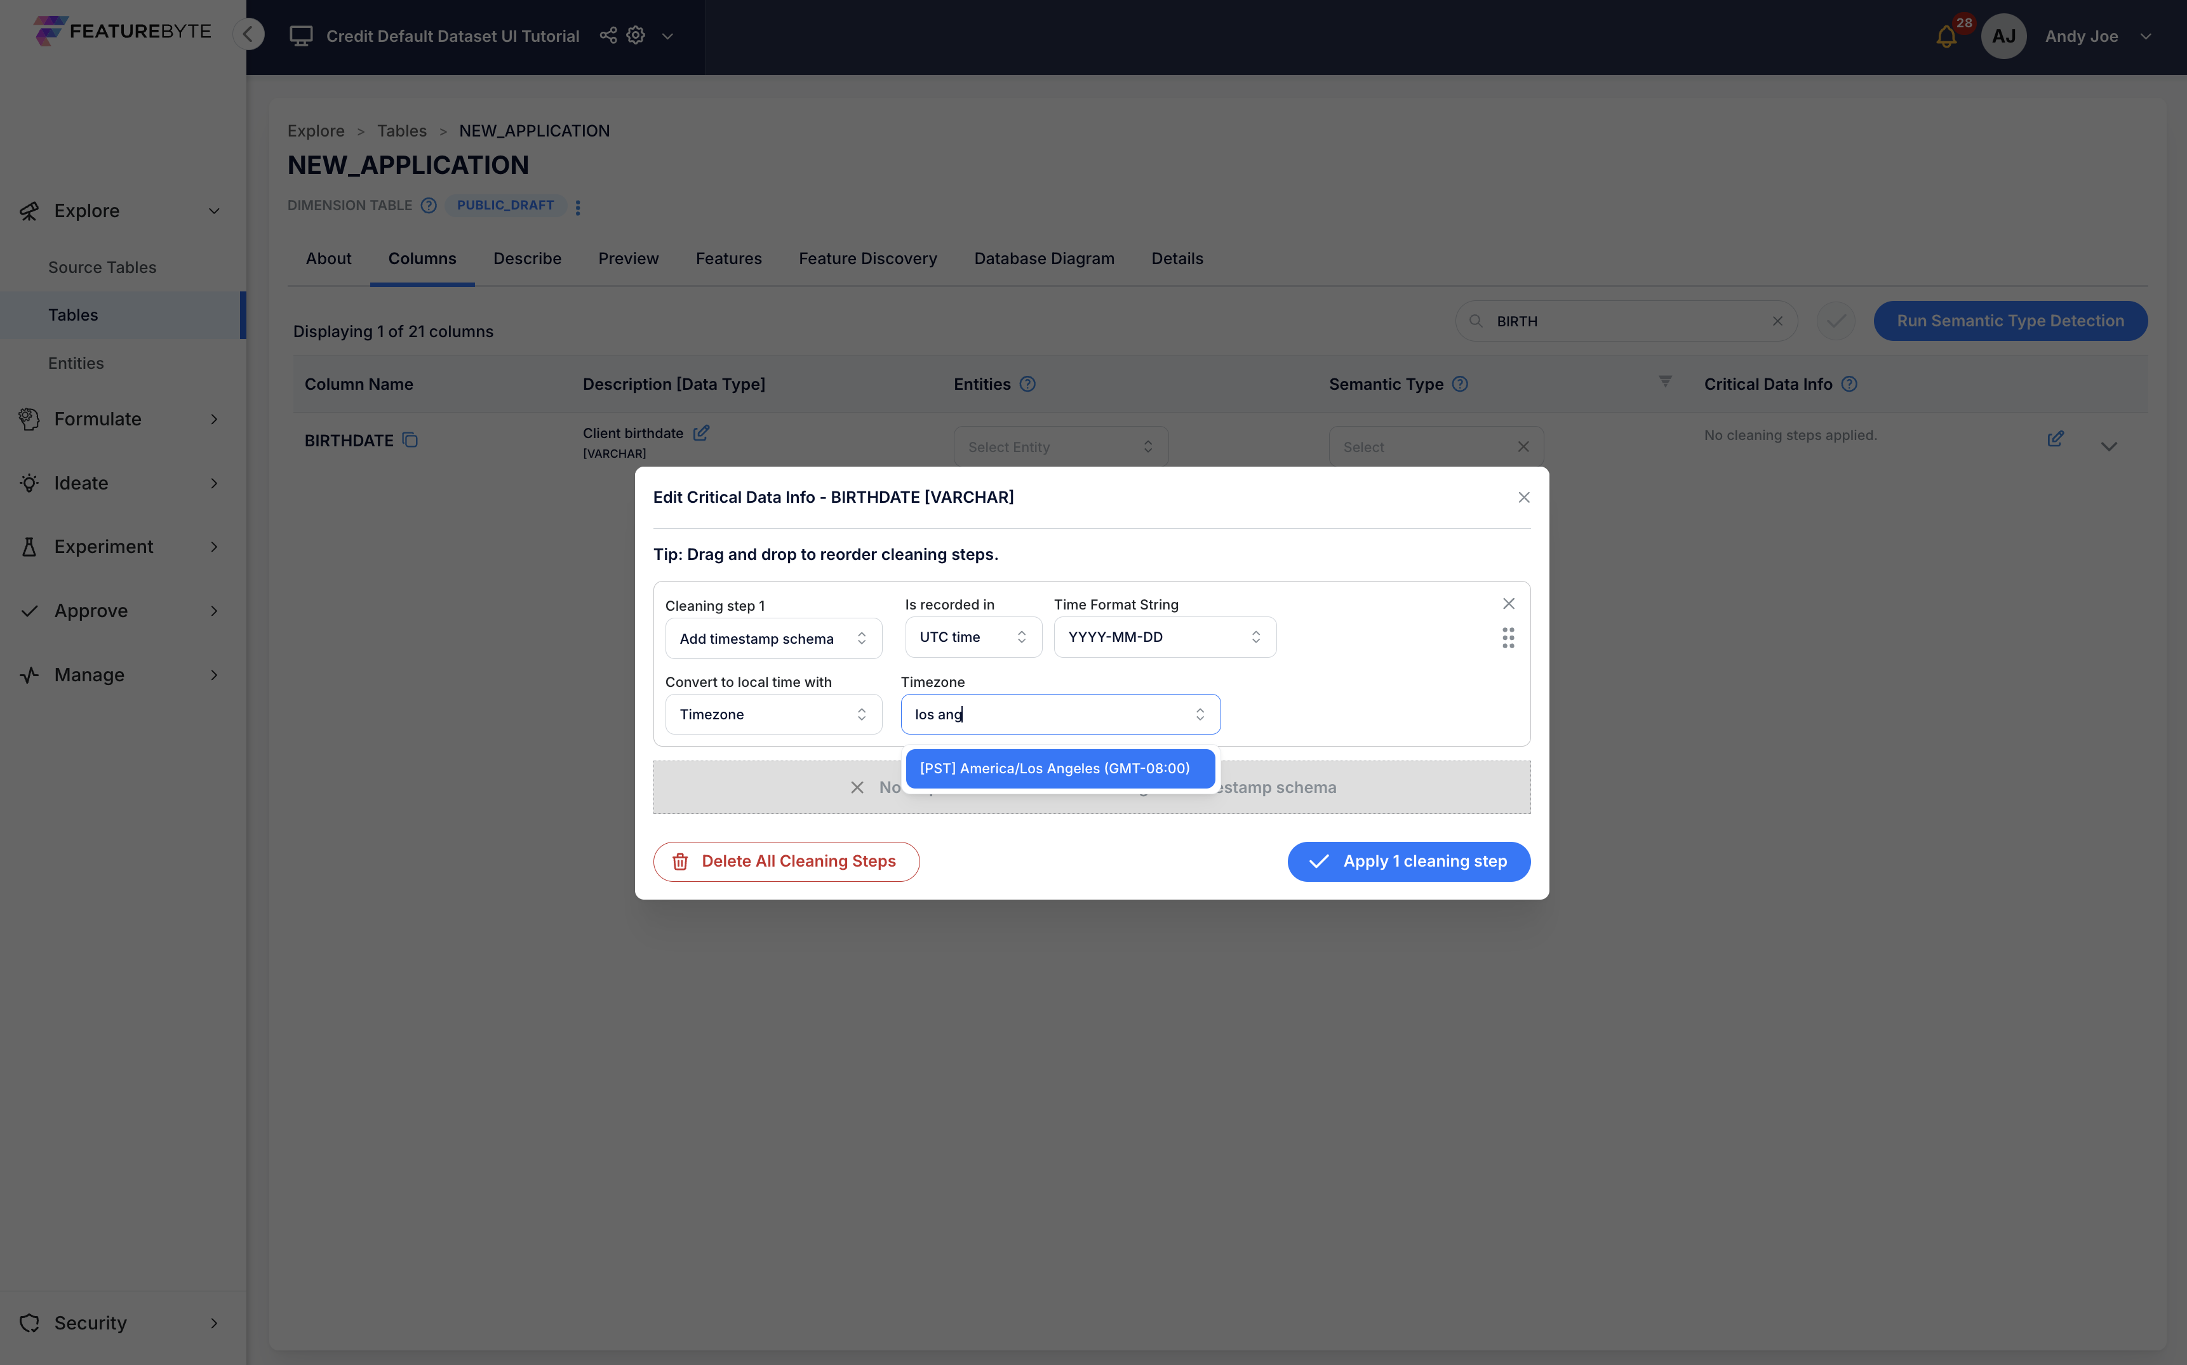Expand the BIRTHDATE row chevron
Screen dimensions: 2187x1365
point(2108,447)
